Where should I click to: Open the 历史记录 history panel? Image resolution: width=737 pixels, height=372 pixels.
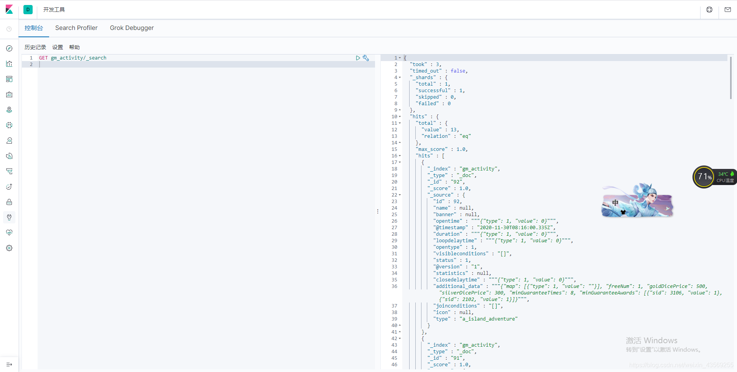point(35,47)
